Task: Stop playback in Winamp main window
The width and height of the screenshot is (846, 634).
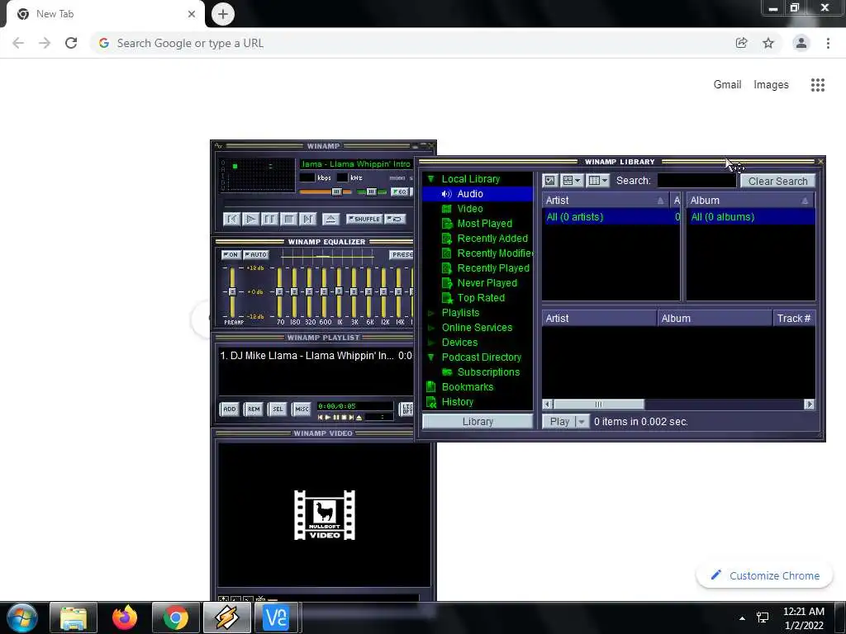Action: (x=288, y=219)
